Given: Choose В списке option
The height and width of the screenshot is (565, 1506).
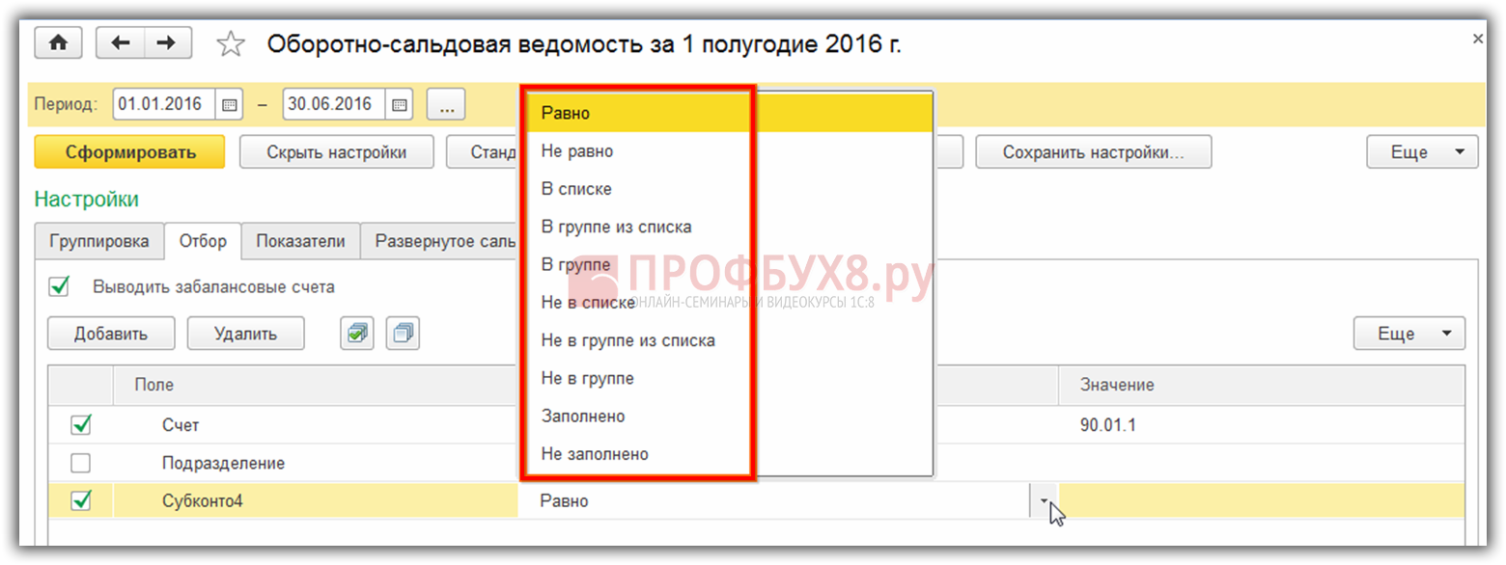Looking at the screenshot, I should click(x=730, y=189).
